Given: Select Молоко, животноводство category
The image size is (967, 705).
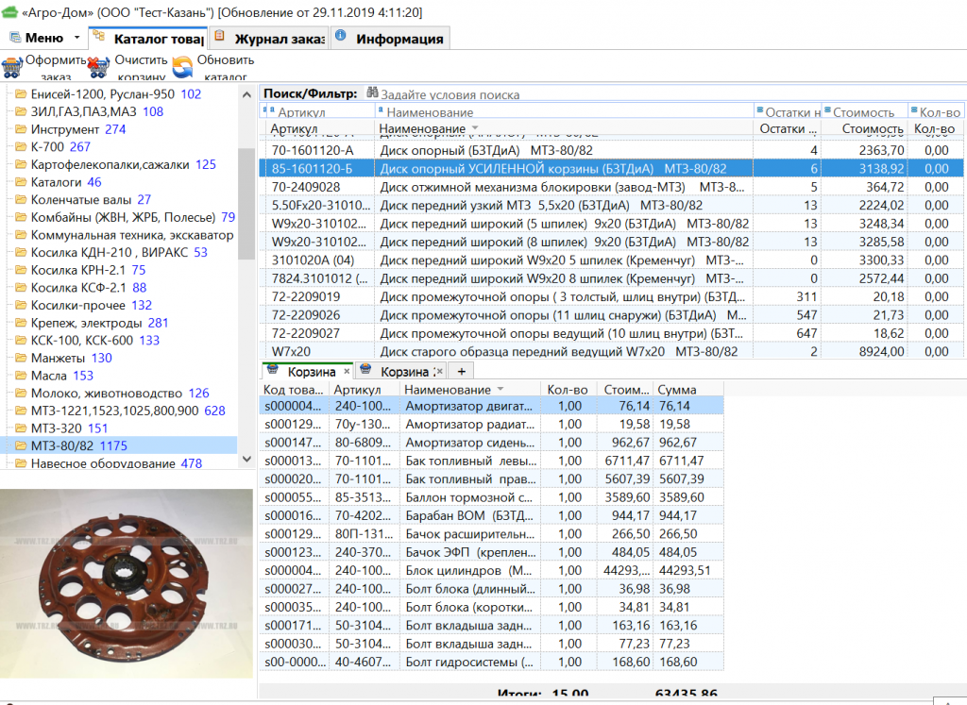Looking at the screenshot, I should [120, 394].
